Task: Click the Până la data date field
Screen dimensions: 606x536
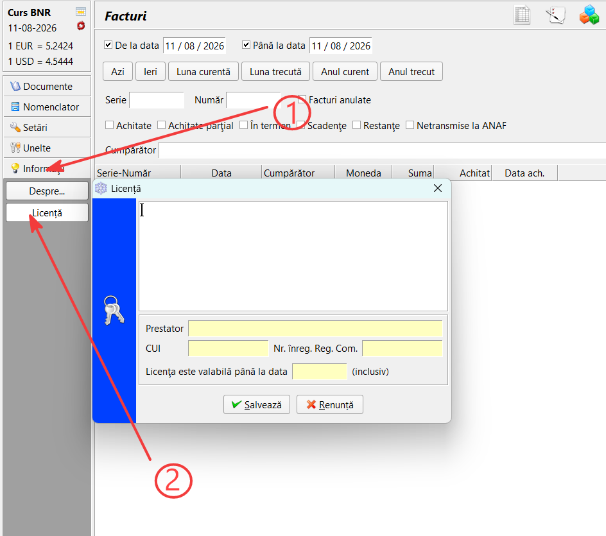Action: click(340, 46)
